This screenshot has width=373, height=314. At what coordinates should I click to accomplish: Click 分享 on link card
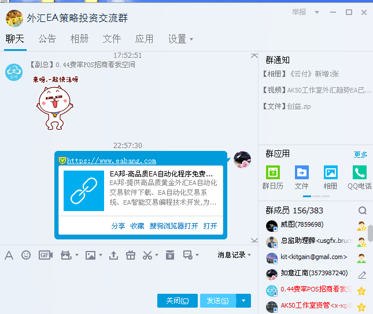[x=118, y=226]
